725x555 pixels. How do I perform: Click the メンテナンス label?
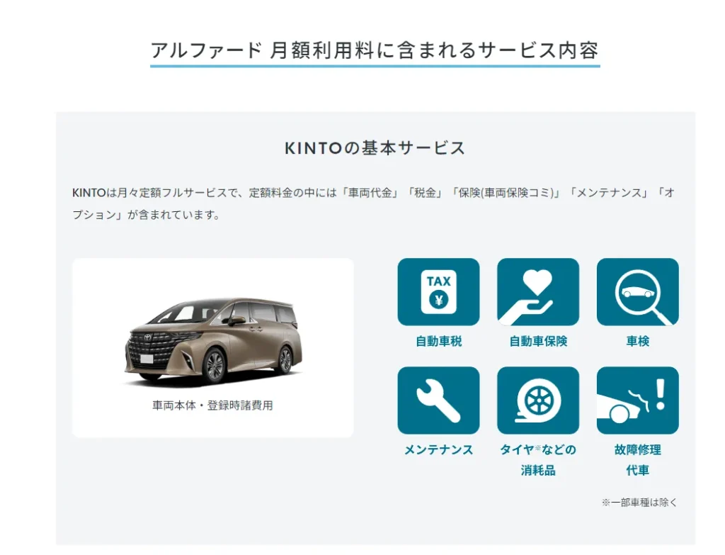pyautogui.click(x=438, y=449)
